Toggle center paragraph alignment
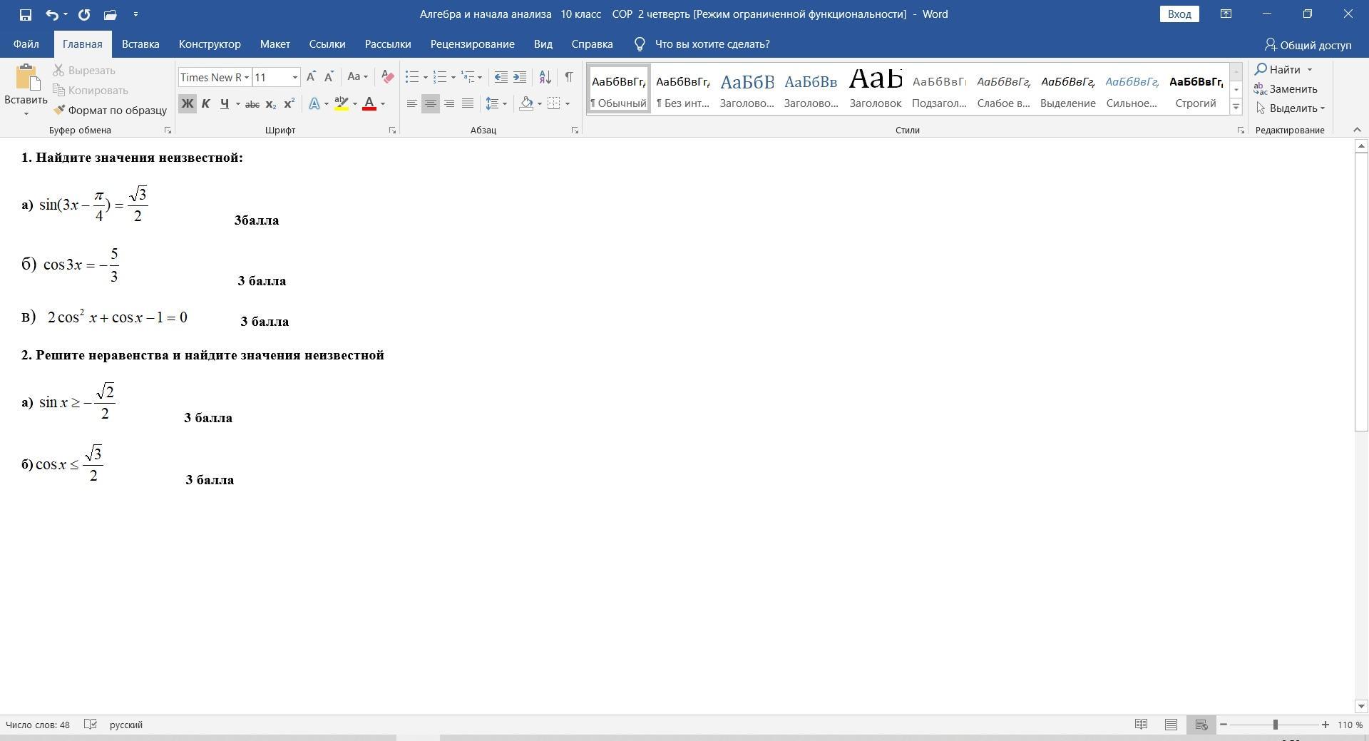 pyautogui.click(x=430, y=104)
